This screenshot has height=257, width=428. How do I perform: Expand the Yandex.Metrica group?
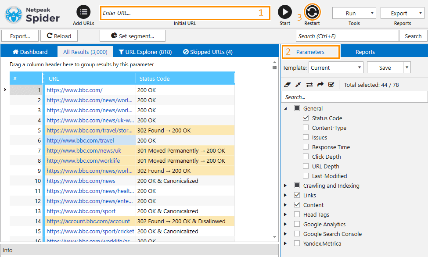click(285, 244)
